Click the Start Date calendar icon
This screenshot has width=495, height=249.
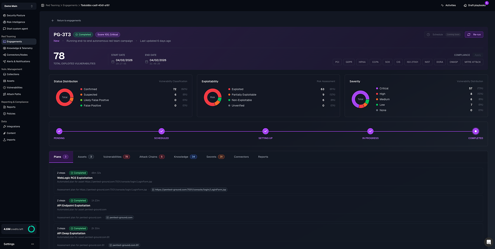tap(113, 61)
